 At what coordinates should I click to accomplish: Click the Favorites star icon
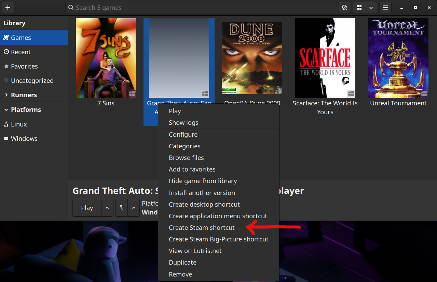[x=6, y=66]
